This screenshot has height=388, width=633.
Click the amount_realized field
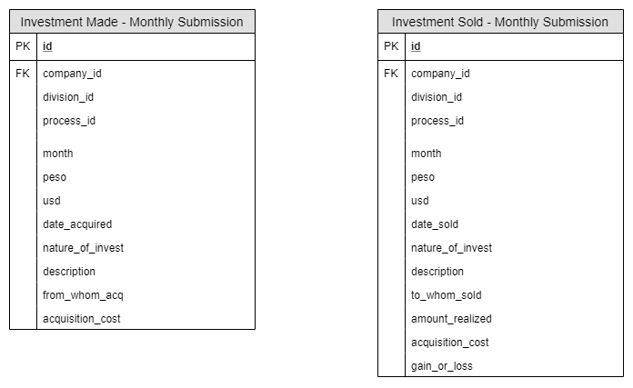click(x=451, y=319)
